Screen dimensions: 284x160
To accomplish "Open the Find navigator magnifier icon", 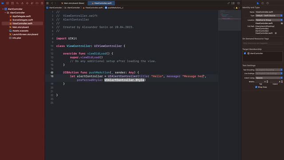I will pos(17,3).
